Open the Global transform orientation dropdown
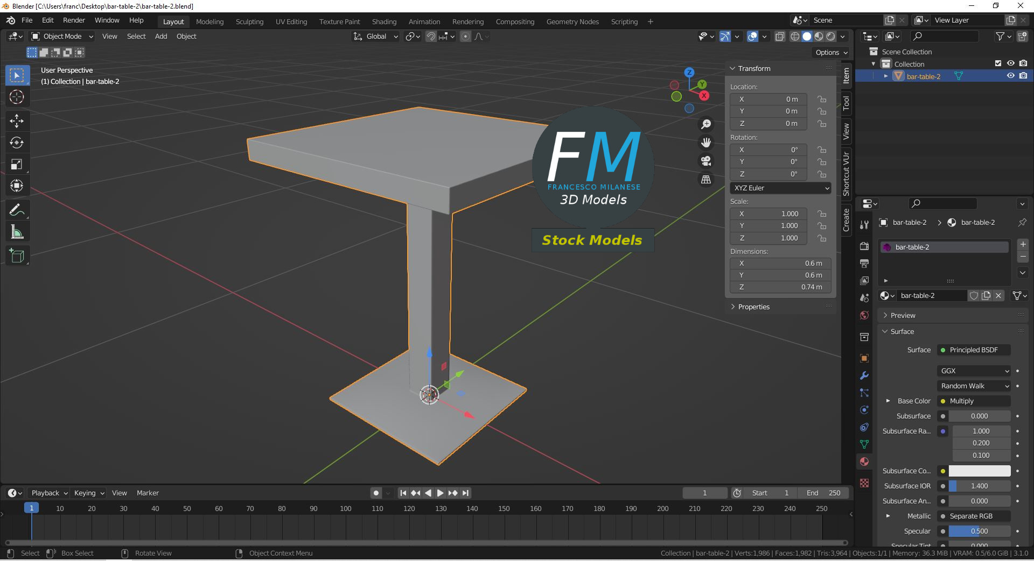Viewport: 1034px width, 561px height. 375,37
